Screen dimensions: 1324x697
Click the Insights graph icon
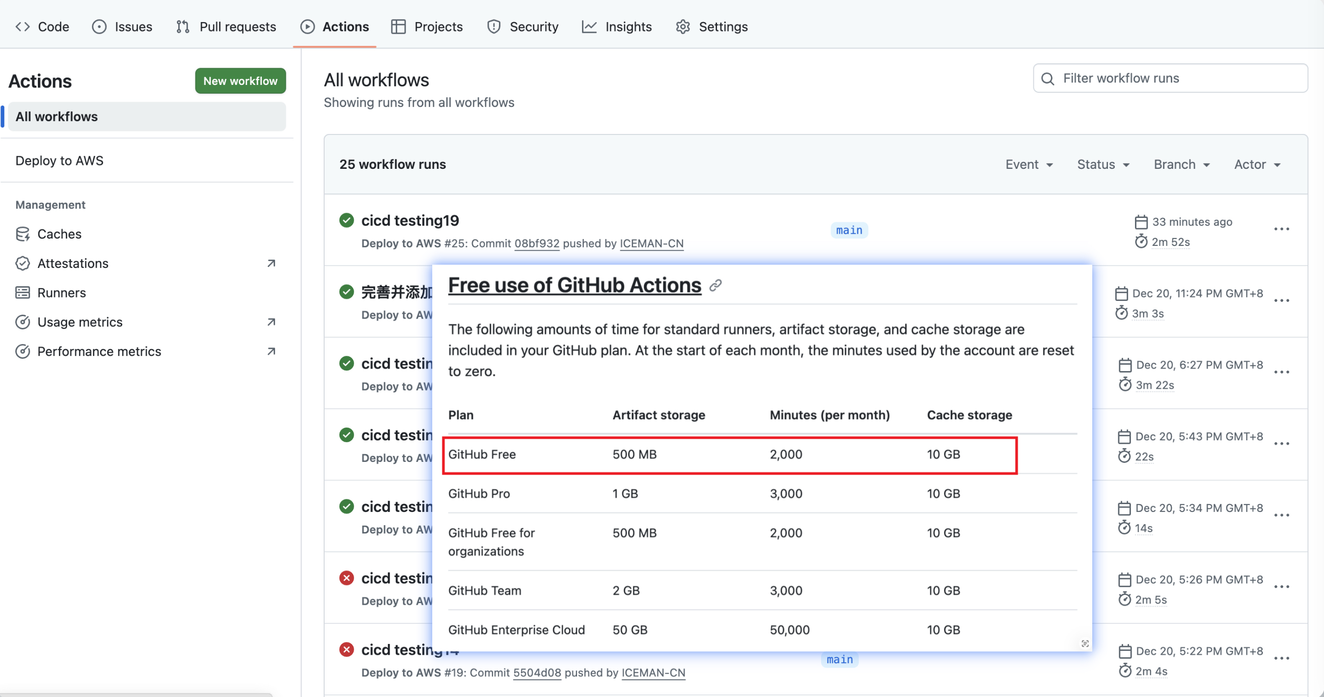coord(589,27)
